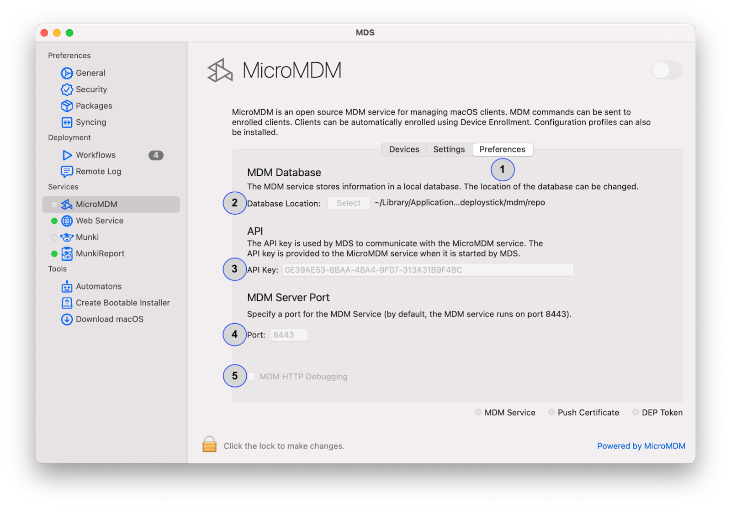Click the database path ending in mdm/repo
Image resolution: width=731 pixels, height=510 pixels.
(460, 203)
